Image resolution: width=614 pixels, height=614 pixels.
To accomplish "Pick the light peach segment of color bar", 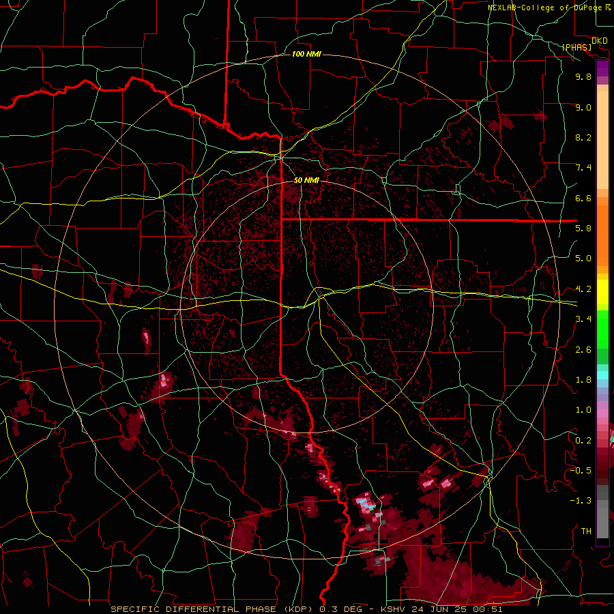I will [602, 140].
